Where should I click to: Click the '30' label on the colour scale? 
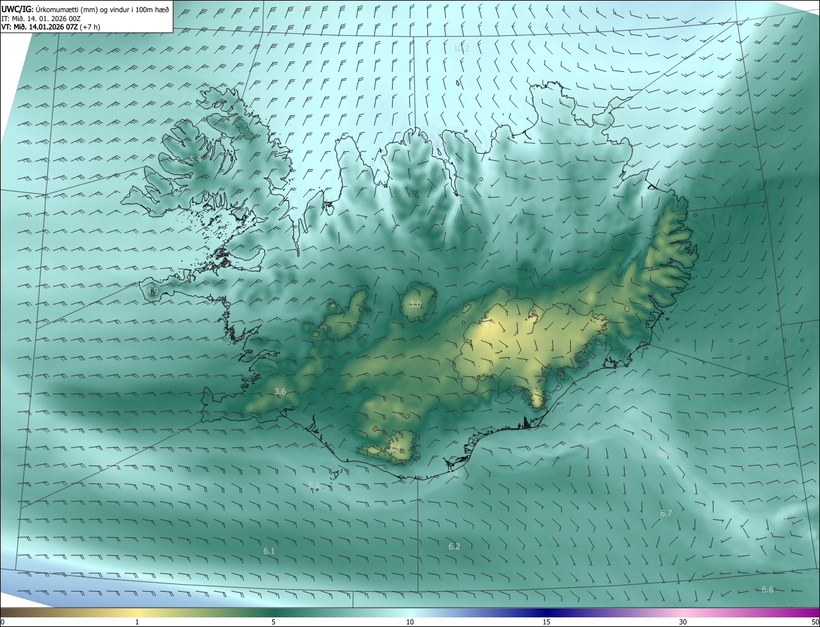click(x=683, y=622)
